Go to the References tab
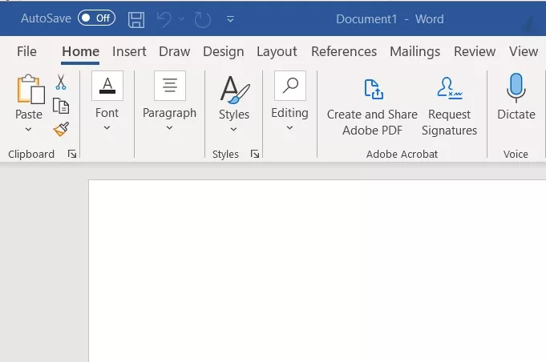Image resolution: width=546 pixels, height=362 pixels. coord(344,51)
